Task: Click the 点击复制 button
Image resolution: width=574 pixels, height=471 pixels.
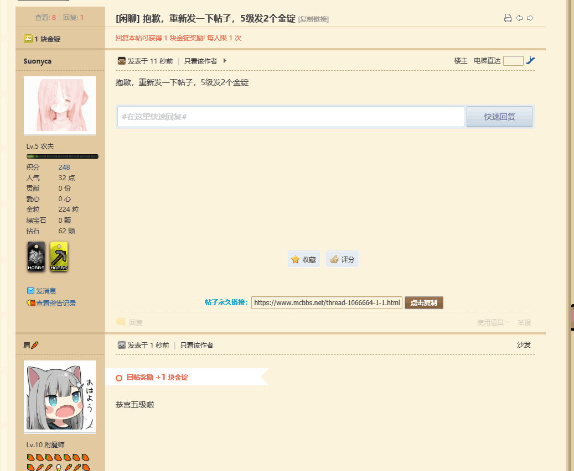Action: pos(424,303)
